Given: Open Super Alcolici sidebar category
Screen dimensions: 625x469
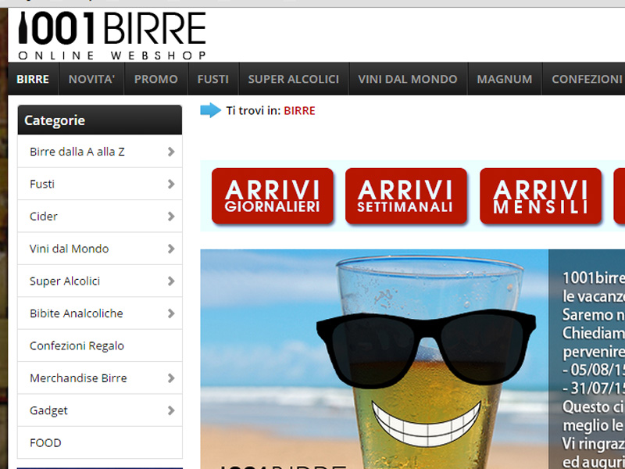Looking at the screenshot, I should click(x=100, y=281).
